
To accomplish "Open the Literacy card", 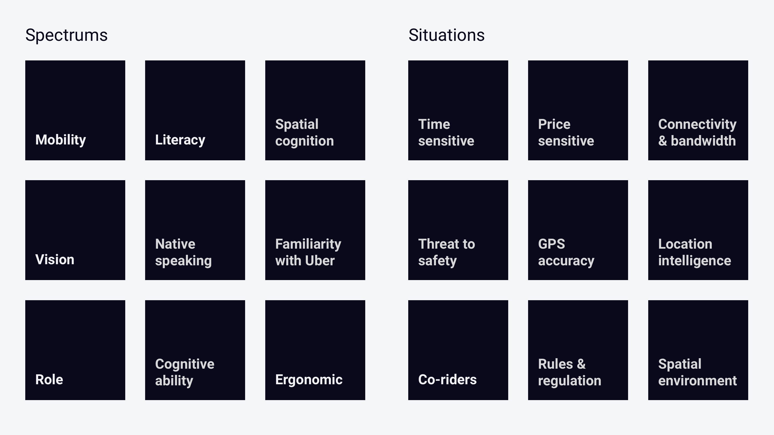I will pyautogui.click(x=195, y=110).
